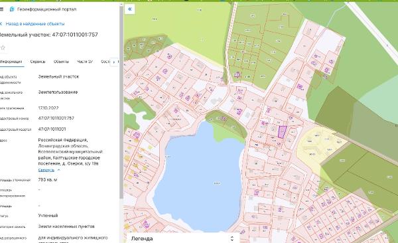398x243 pixels.
Task: Click the Геоинформационный портал logo icon
Action: [x=12, y=9]
